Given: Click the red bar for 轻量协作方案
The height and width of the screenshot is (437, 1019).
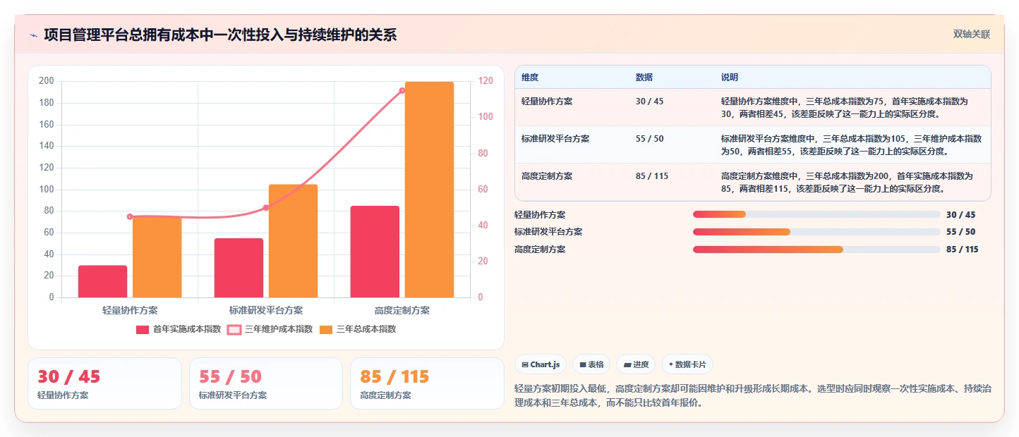Looking at the screenshot, I should 102,281.
